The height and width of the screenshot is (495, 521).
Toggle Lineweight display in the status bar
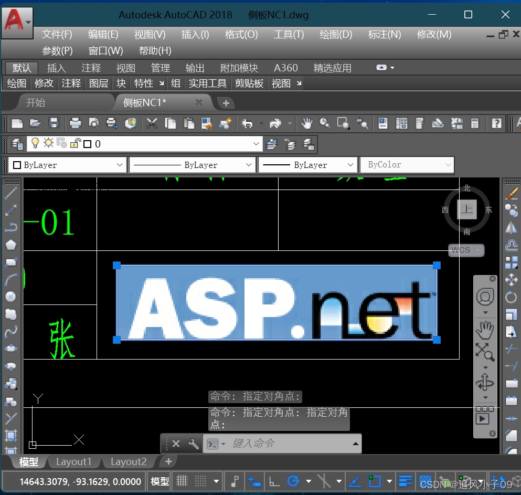[406, 481]
